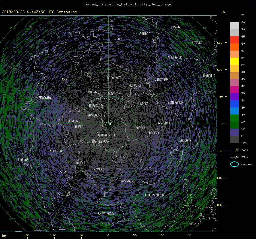Choose the gold 51 dBZ legend swatch

tap(234, 68)
